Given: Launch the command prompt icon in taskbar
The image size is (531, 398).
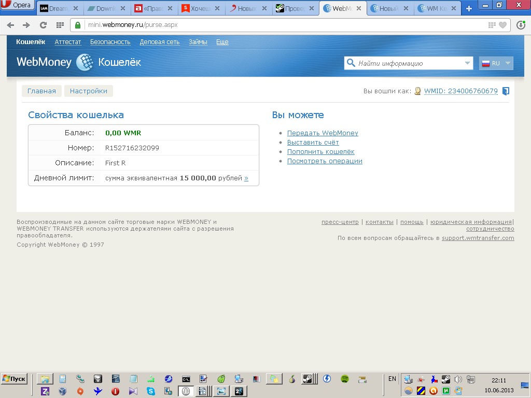Looking at the screenshot, I should (186, 379).
